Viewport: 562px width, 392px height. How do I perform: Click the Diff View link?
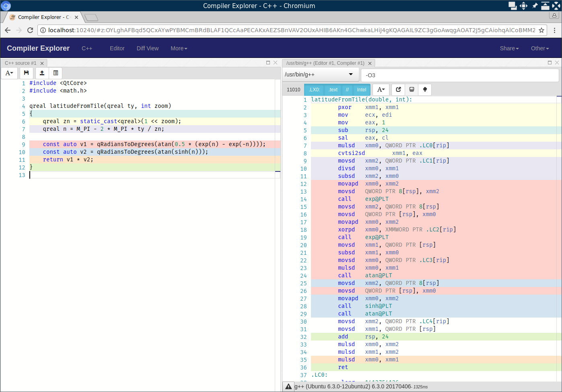pyautogui.click(x=147, y=48)
